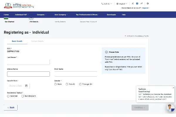The image size is (176, 117).
Task: Select Female gender option
Action: 67,84
